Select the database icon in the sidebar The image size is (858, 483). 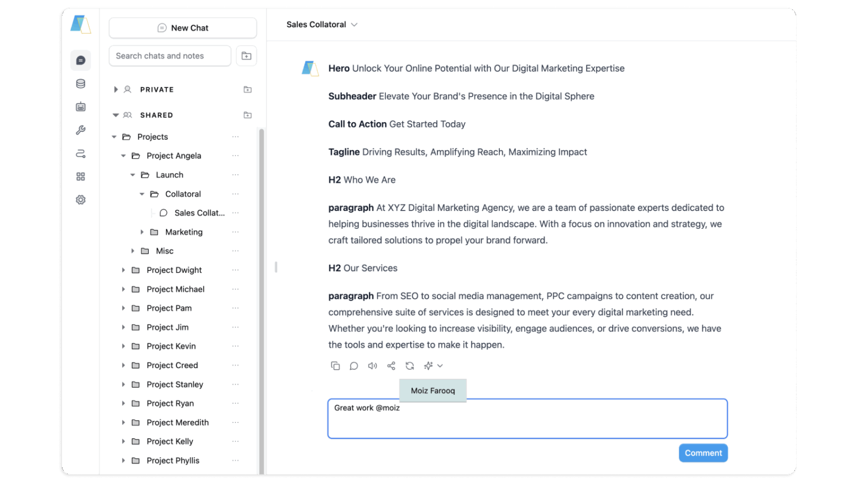tap(80, 83)
